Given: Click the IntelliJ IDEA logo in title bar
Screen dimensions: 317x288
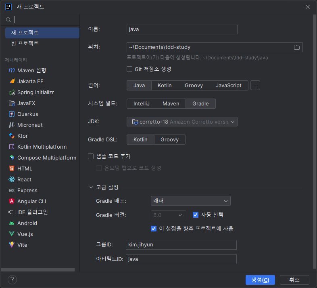Looking at the screenshot, I should click(x=8, y=7).
